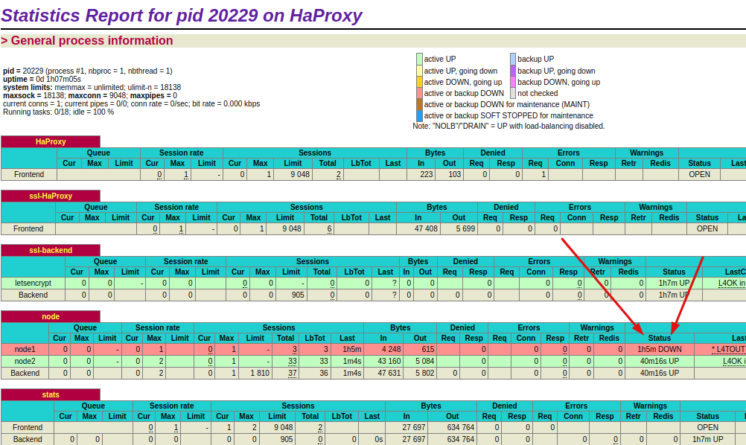Click the SOFT STOPPED for maintenance blue swatch

pos(419,115)
